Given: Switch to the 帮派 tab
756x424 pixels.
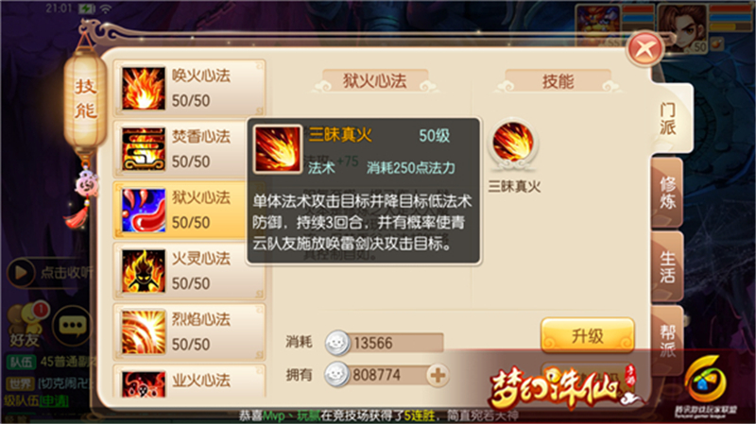Looking at the screenshot, I should point(667,340).
